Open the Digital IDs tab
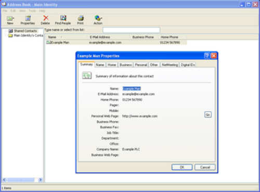The width and height of the screenshot is (260, 192). coord(188,65)
